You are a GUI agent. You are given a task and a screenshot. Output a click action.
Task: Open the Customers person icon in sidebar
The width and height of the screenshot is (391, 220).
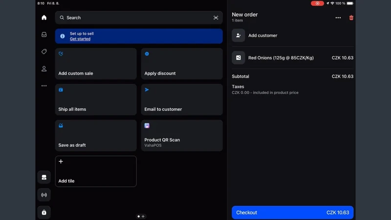[44, 68]
